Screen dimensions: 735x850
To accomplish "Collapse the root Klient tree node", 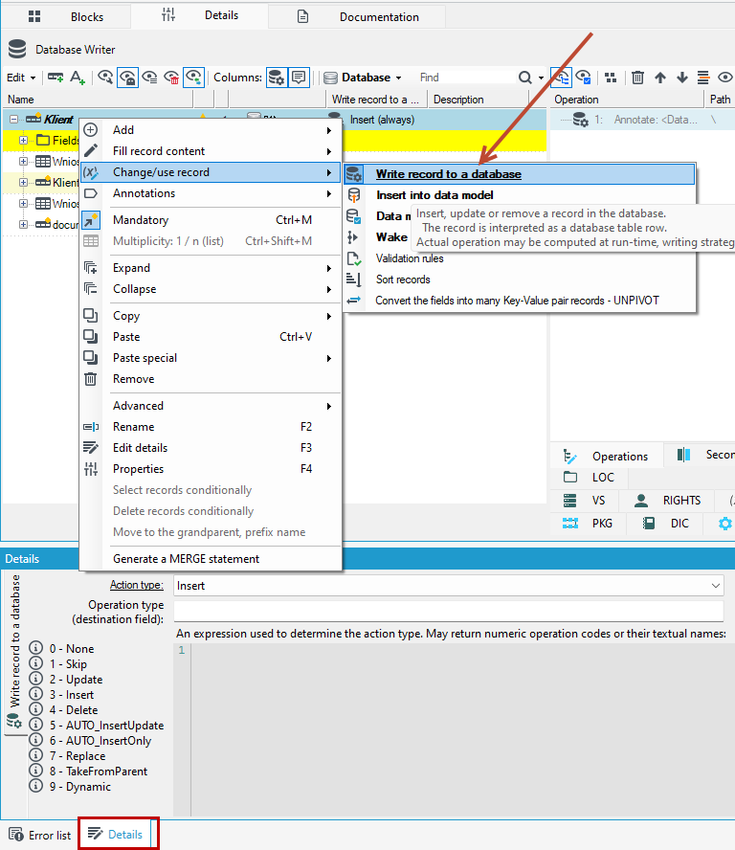I will pos(14,120).
